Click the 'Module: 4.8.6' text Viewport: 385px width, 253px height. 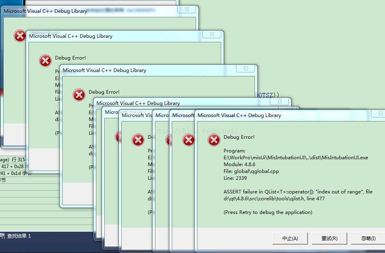point(239,165)
